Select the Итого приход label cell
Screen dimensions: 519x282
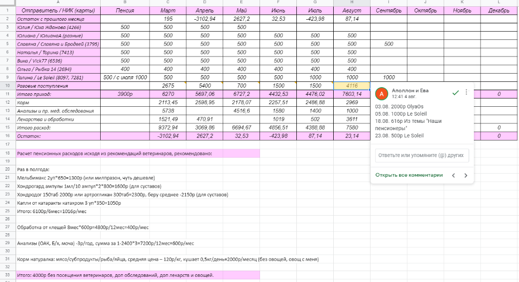pyautogui.click(x=58, y=94)
